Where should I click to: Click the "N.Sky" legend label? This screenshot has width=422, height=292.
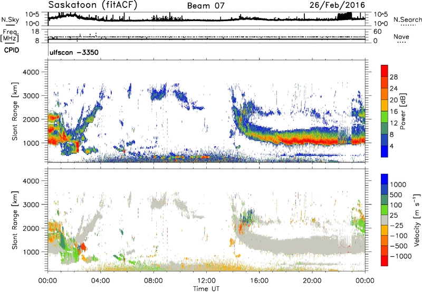(x=10, y=20)
